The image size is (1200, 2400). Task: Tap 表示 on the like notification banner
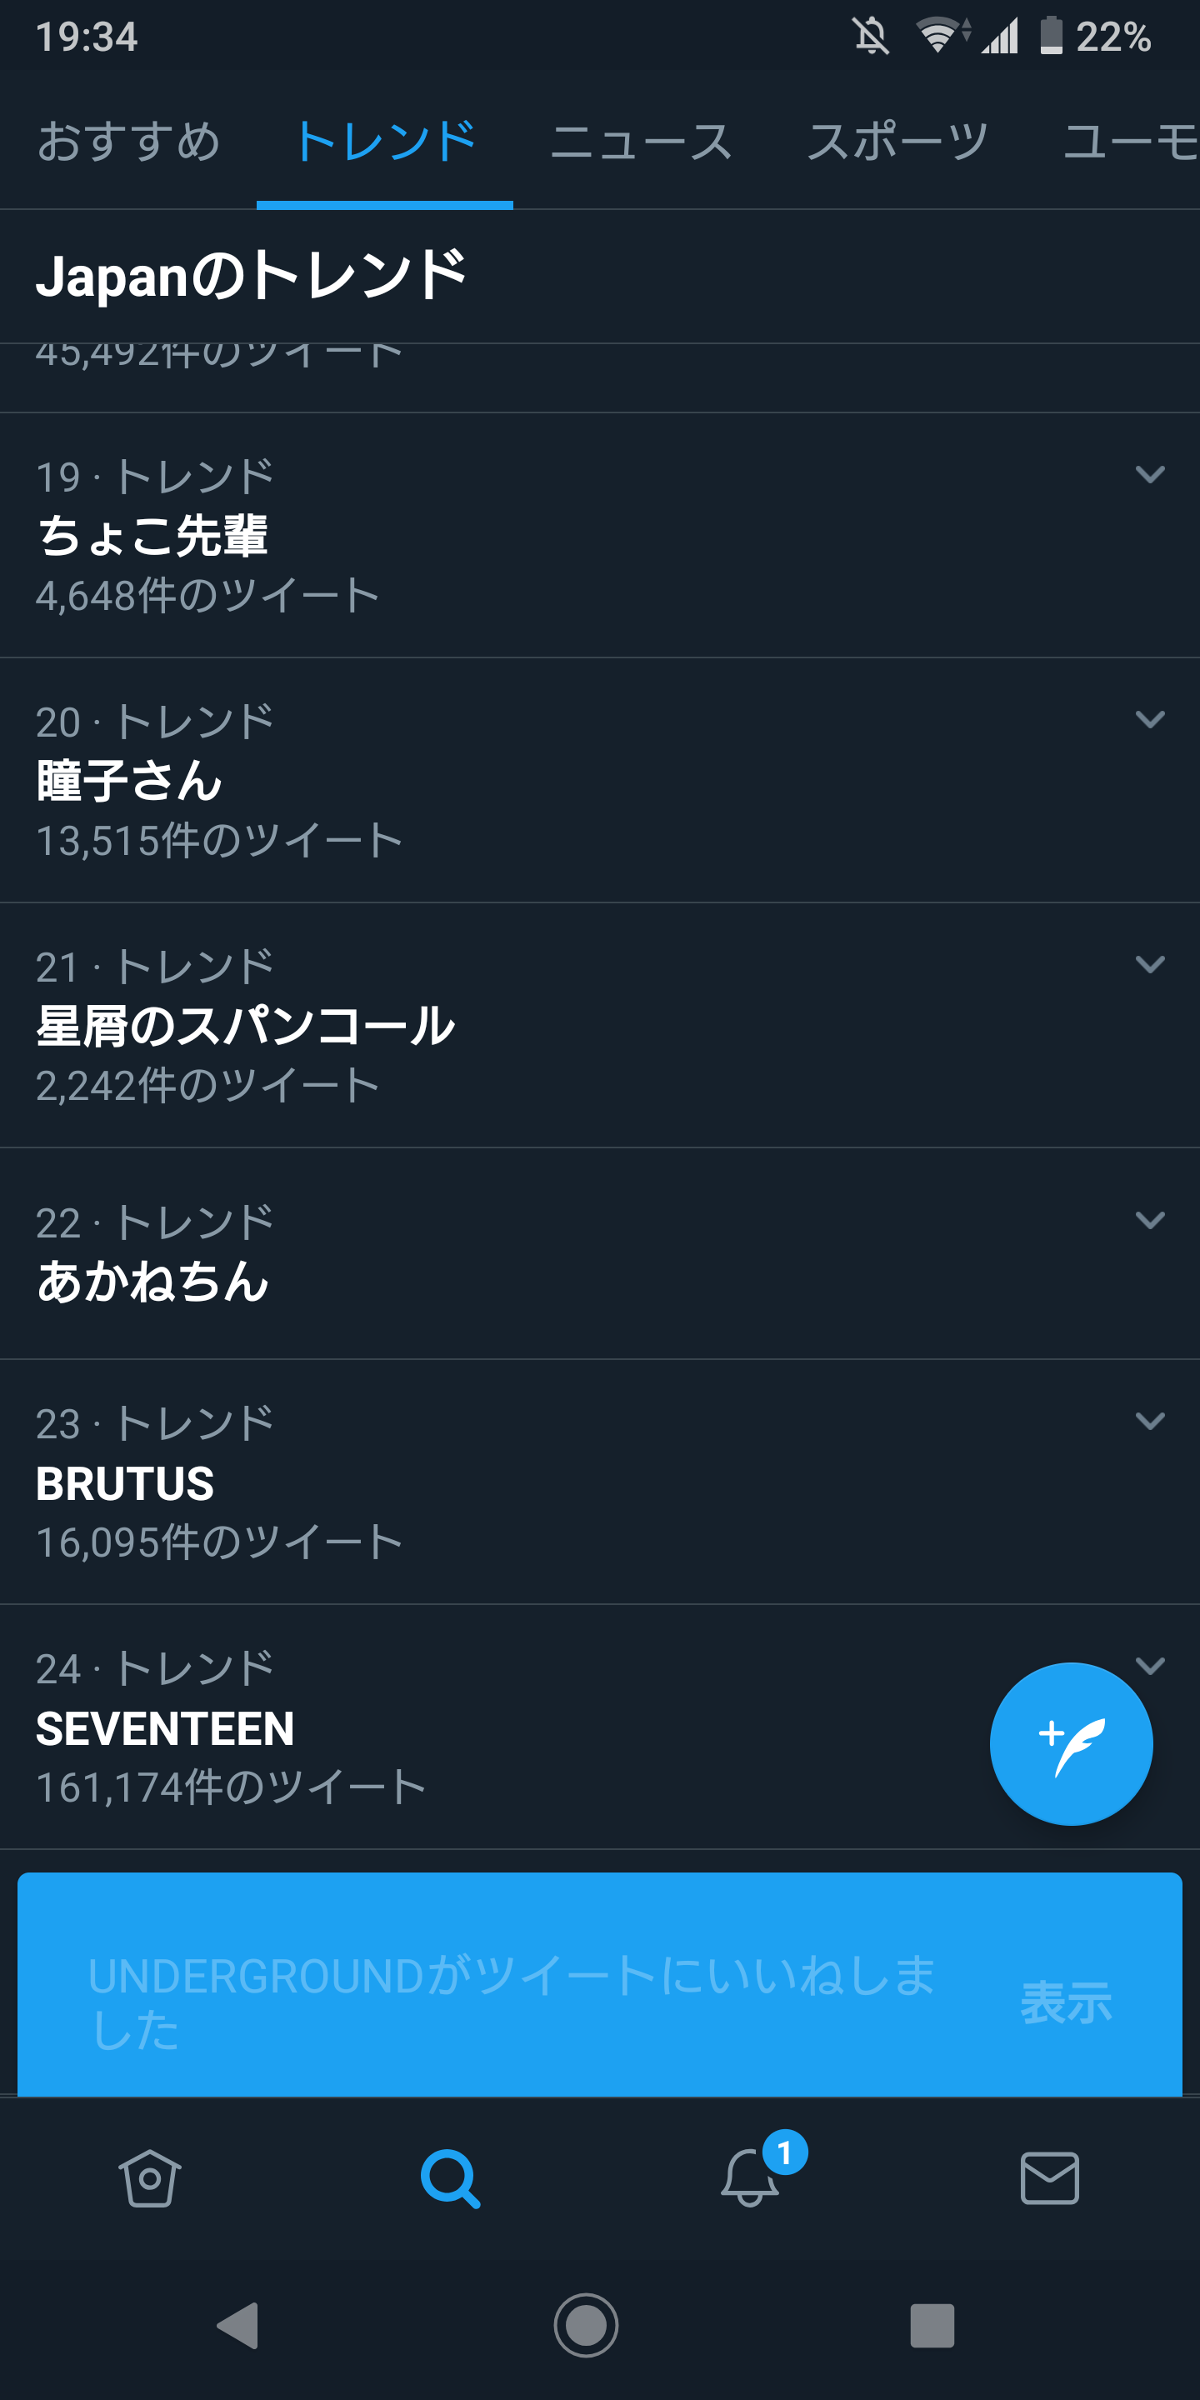(x=1066, y=2002)
